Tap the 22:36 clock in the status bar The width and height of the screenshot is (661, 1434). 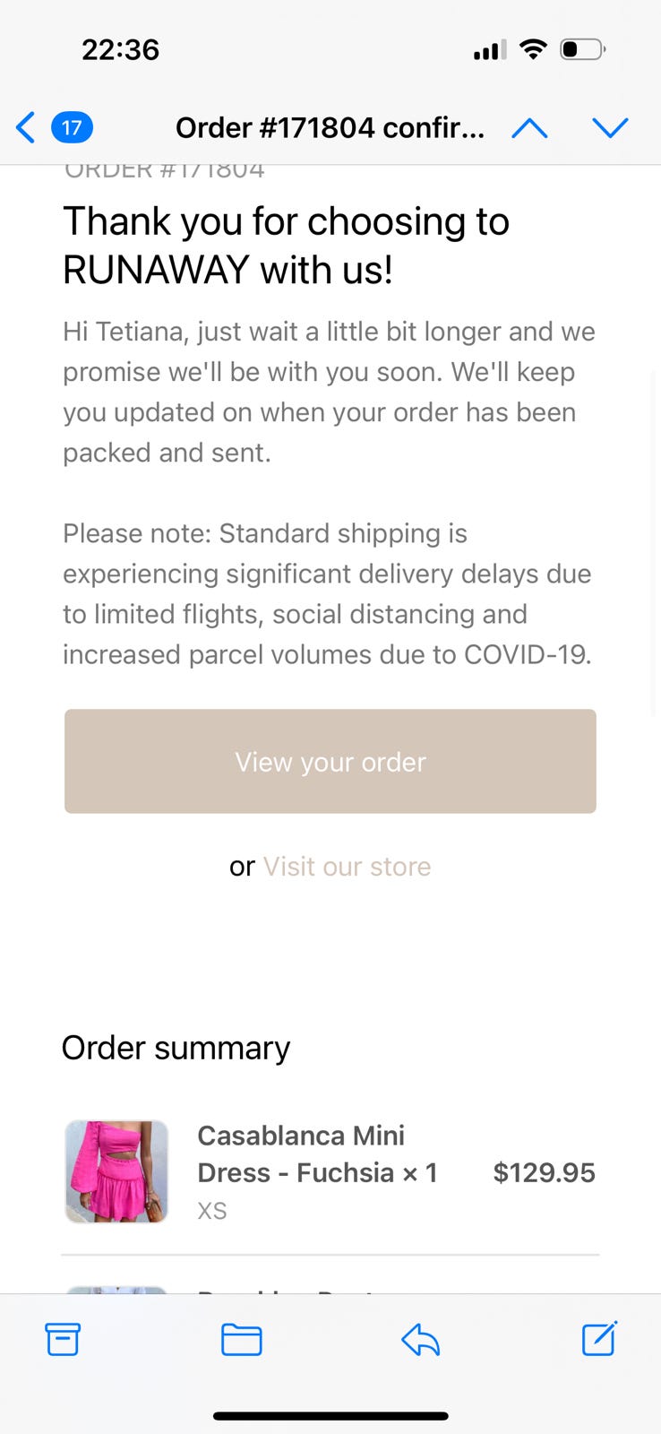120,49
